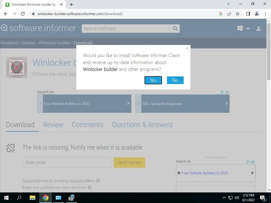This screenshot has width=271, height=203.
Task: Switch to the Comments tab
Action: (x=87, y=125)
